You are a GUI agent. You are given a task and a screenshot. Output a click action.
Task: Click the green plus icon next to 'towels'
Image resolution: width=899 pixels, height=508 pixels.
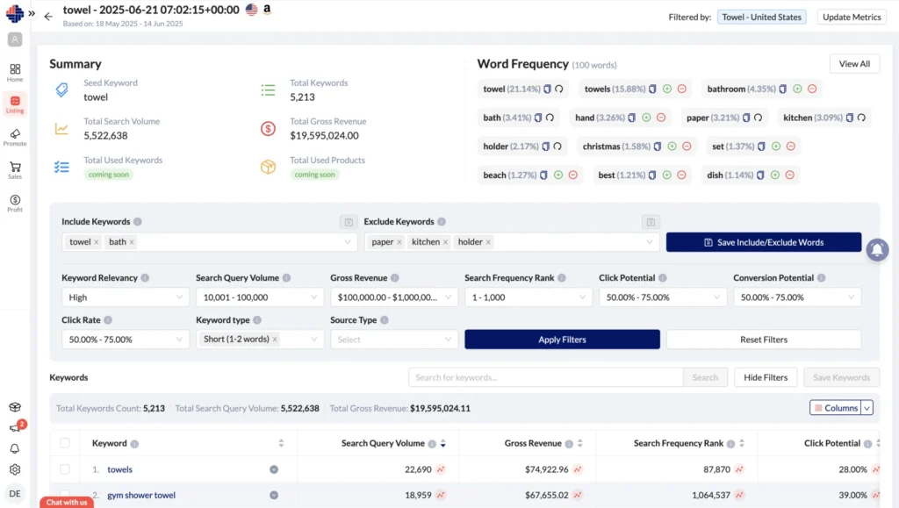[667, 89]
